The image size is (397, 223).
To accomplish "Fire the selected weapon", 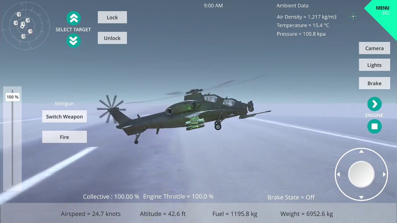I will [65, 137].
